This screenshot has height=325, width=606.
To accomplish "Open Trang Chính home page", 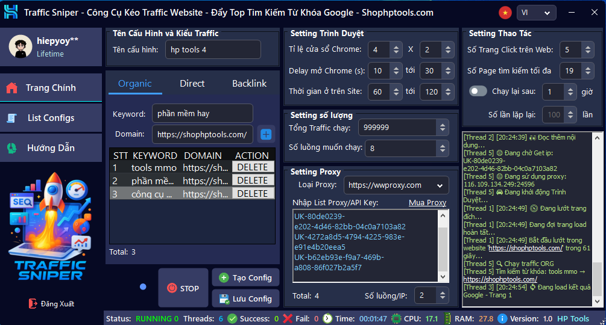I will [51, 88].
